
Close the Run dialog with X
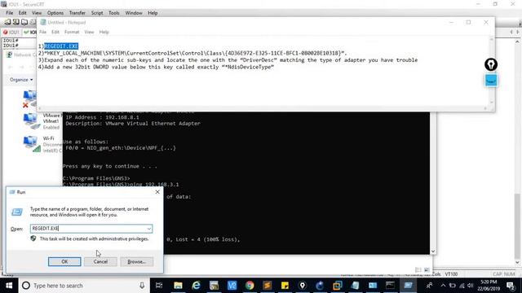coord(157,192)
